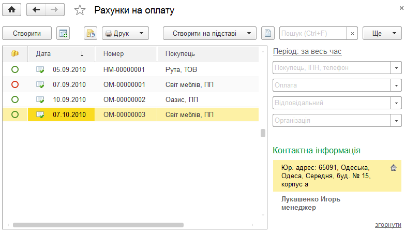The width and height of the screenshot is (405, 232).
Task: Open the Ще more menu
Action: [x=382, y=33]
